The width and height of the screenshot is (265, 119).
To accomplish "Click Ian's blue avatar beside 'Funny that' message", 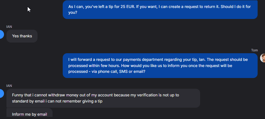I will pyautogui.click(x=2, y=93).
